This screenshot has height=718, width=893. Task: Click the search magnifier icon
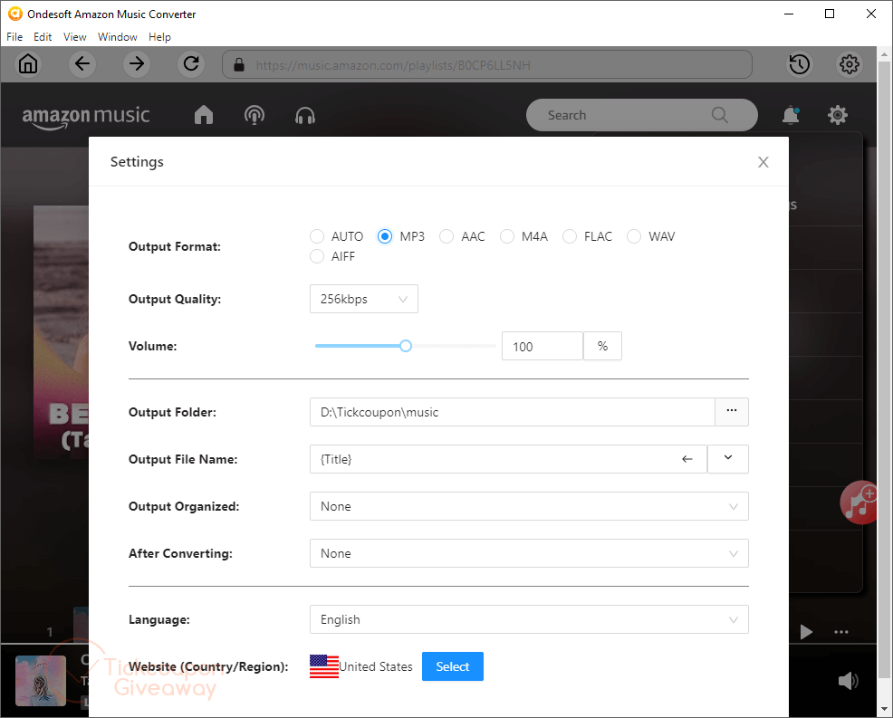pos(720,115)
